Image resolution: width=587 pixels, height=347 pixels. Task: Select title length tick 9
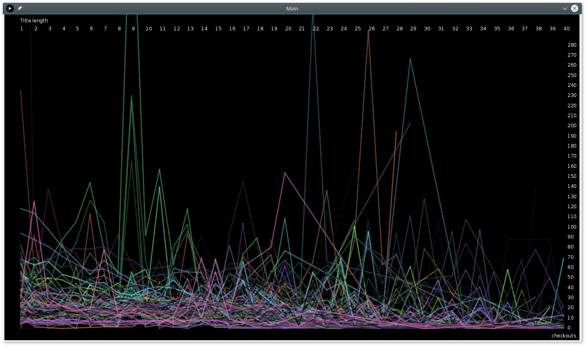[133, 29]
